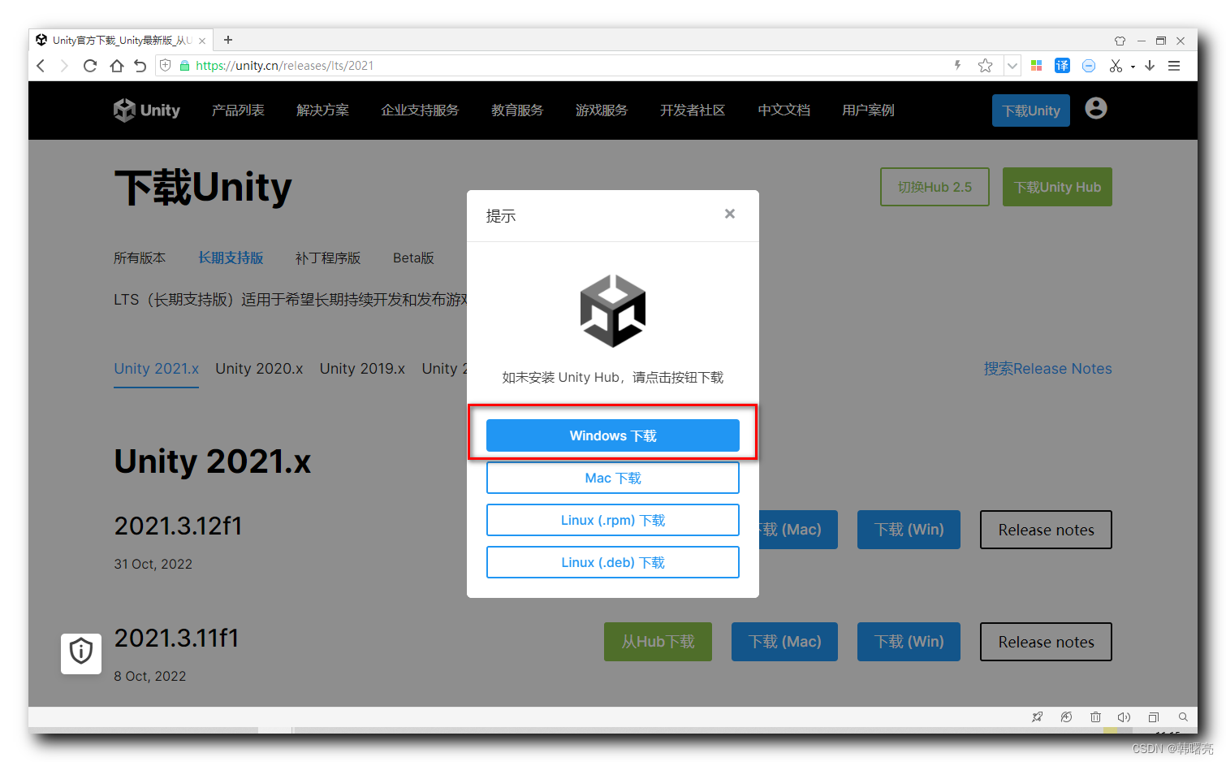
Task: Click the green padlock site info icon
Action: coord(184,66)
